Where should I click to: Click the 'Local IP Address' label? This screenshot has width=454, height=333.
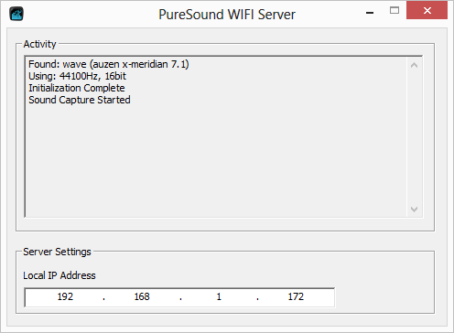point(59,275)
